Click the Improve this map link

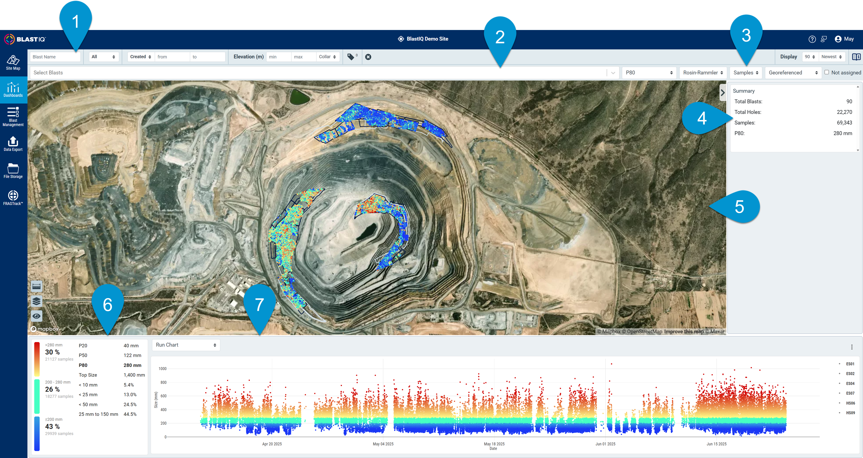click(684, 331)
